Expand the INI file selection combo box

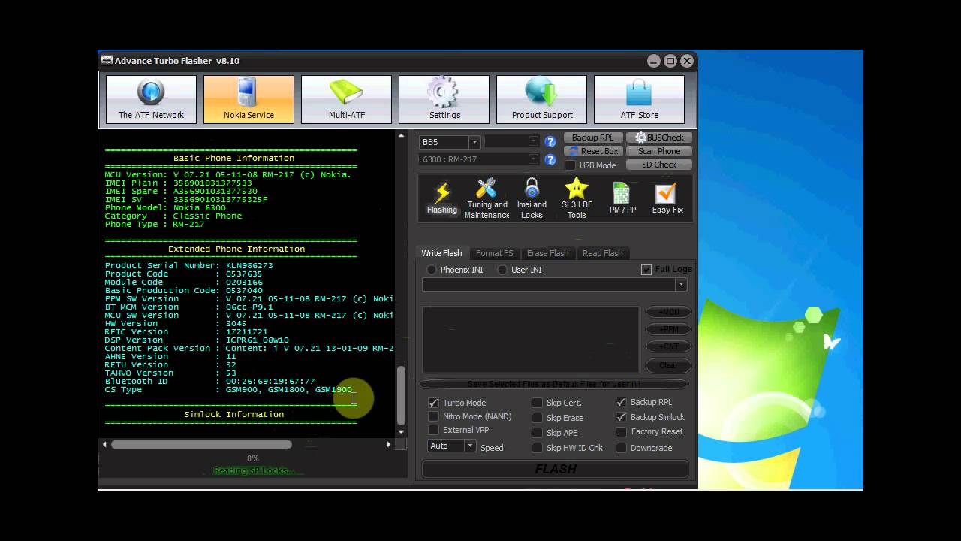[x=681, y=285]
